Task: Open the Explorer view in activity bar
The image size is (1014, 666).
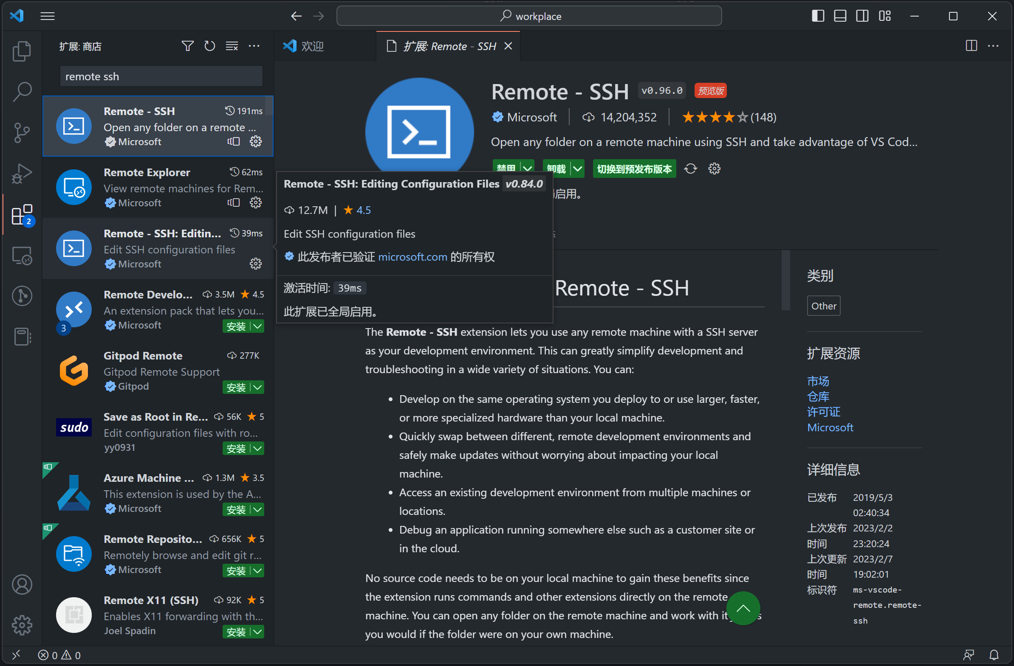Action: tap(22, 51)
